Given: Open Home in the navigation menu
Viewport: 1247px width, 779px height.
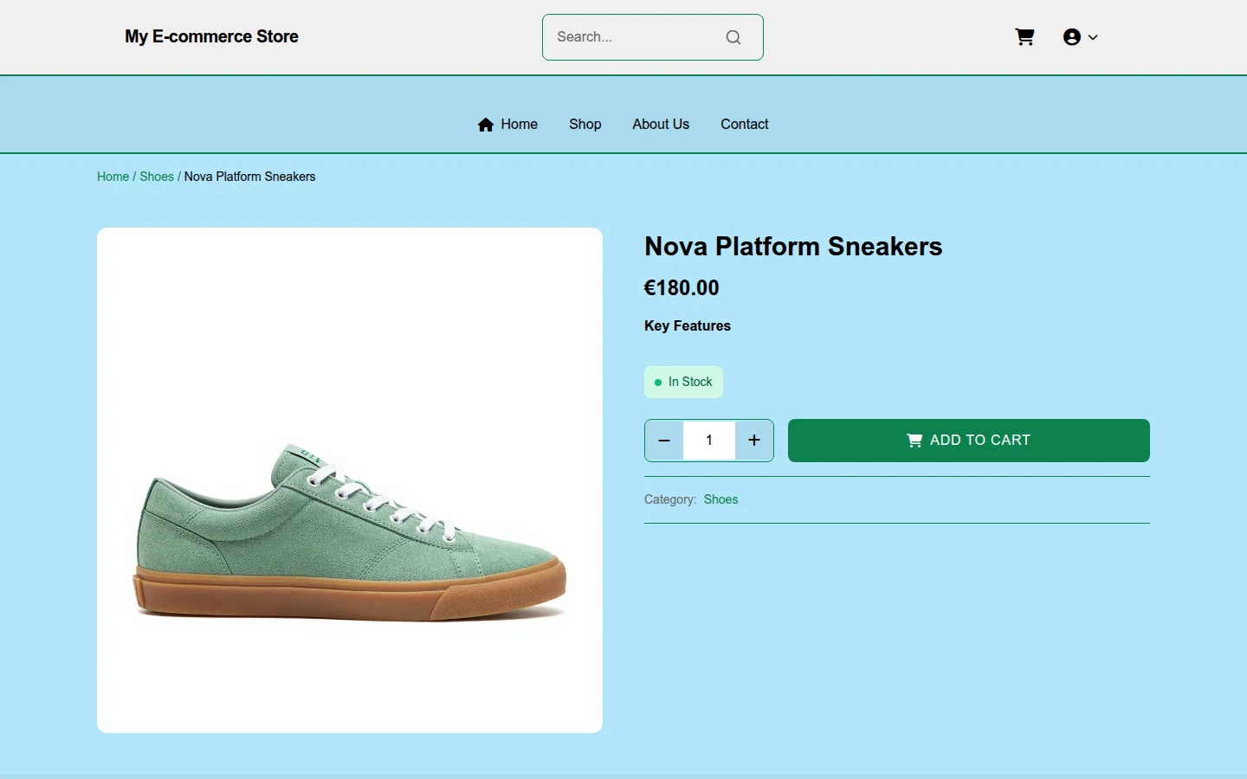Looking at the screenshot, I should coord(507,125).
